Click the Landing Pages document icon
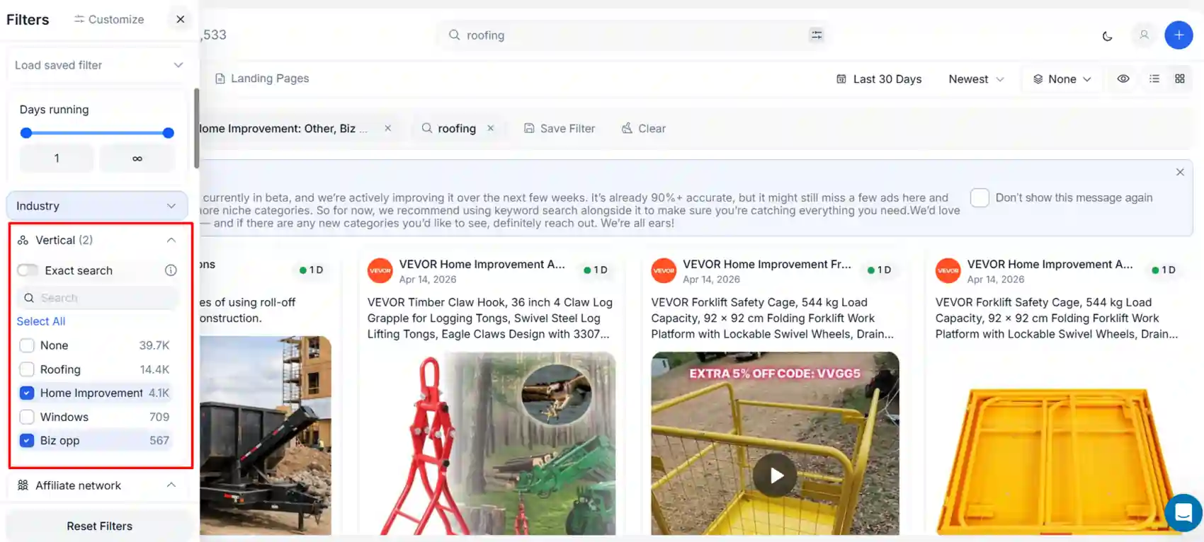 pyautogui.click(x=220, y=79)
